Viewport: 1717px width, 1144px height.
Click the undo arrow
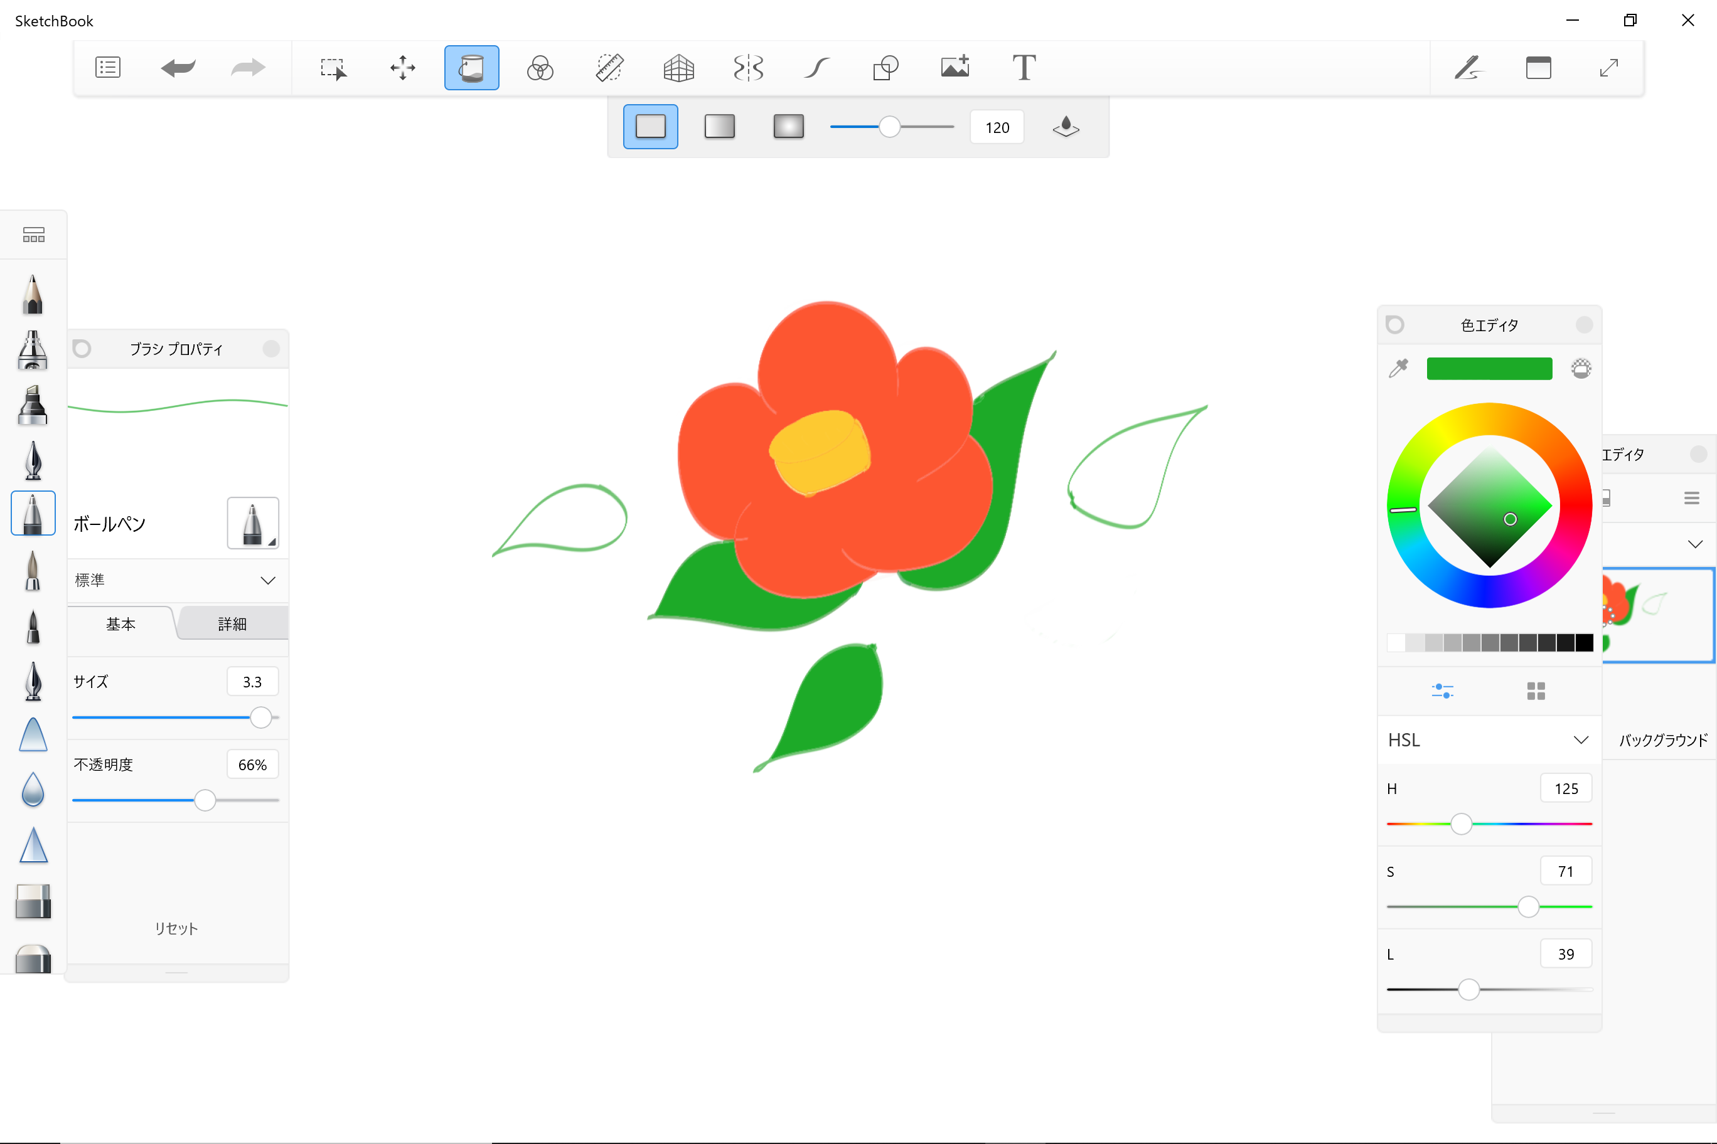178,68
